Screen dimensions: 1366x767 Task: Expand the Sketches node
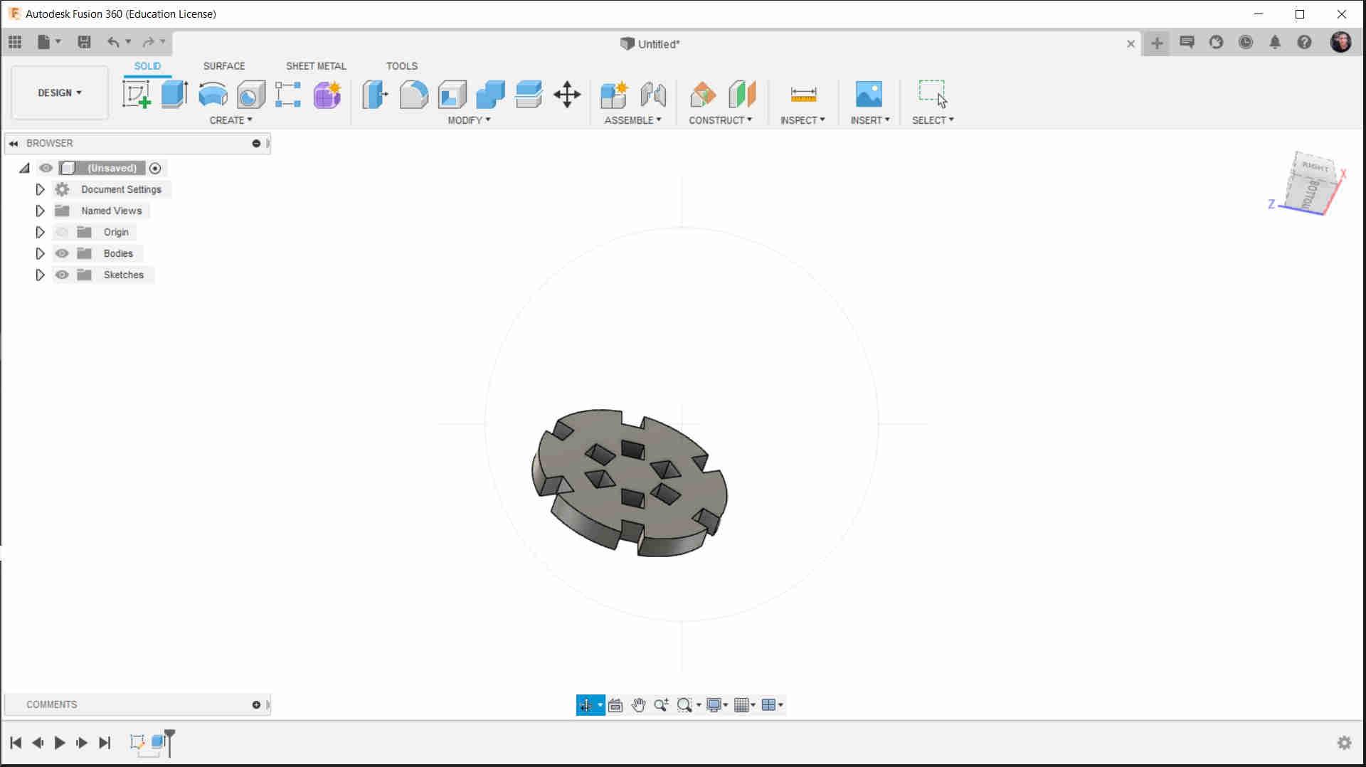40,275
